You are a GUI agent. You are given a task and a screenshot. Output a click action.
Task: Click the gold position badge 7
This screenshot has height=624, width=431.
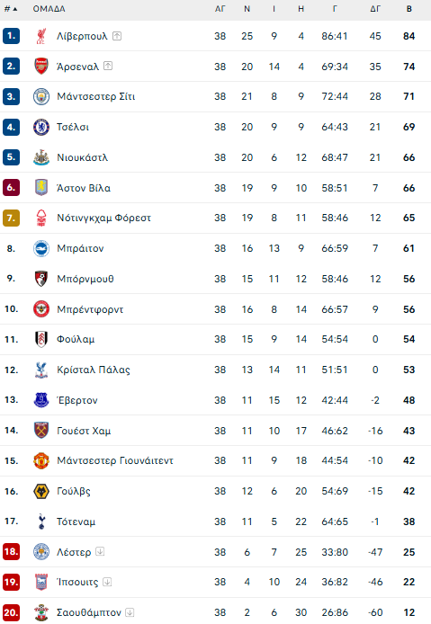11,218
